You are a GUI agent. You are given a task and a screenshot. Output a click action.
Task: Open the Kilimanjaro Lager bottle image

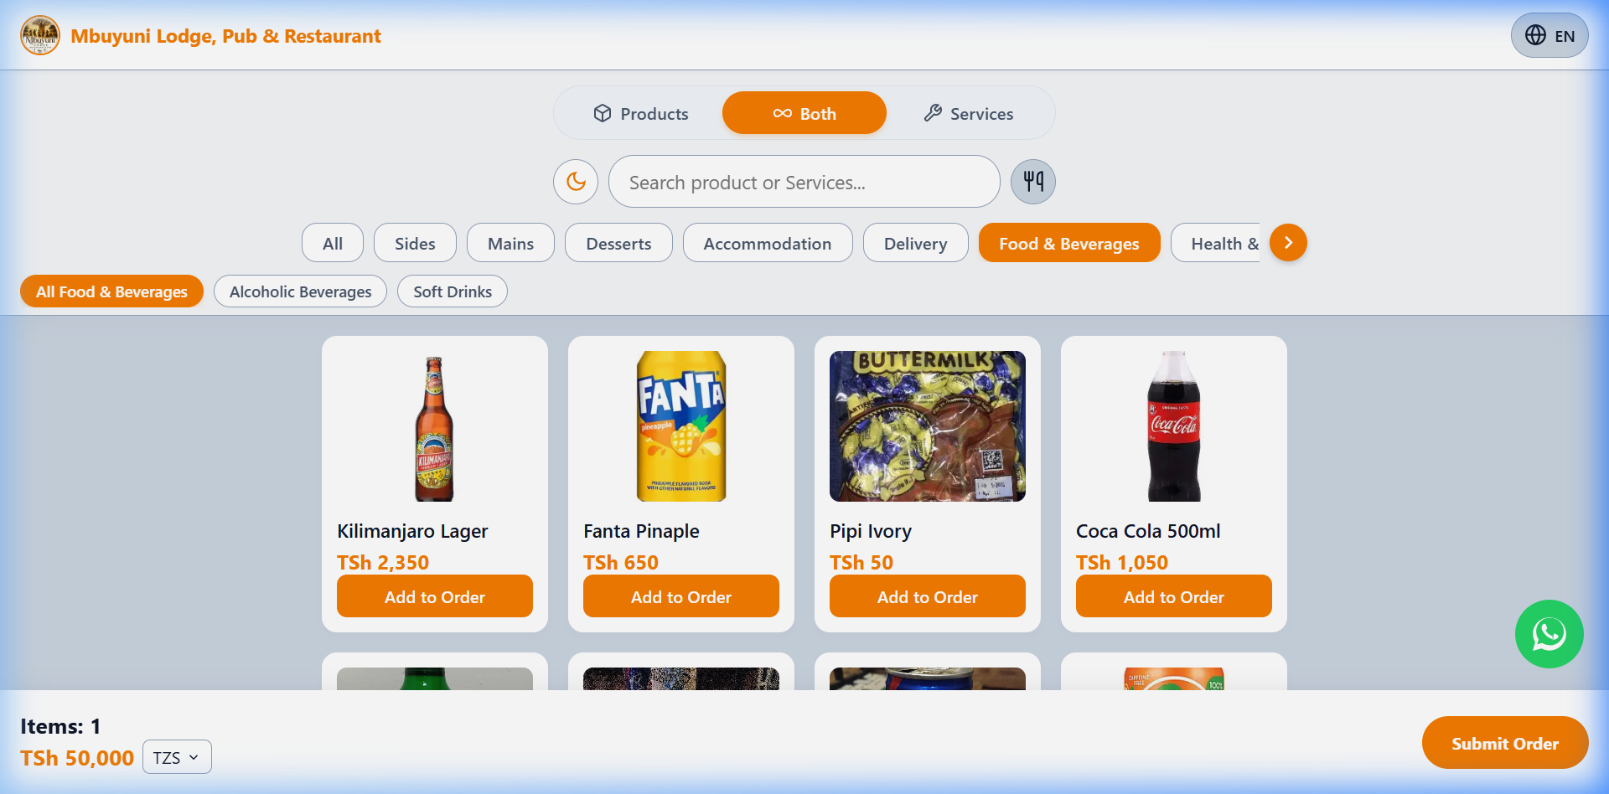[435, 426]
